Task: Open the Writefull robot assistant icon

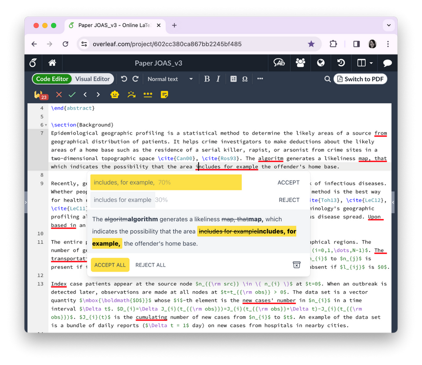Action: click(x=115, y=95)
